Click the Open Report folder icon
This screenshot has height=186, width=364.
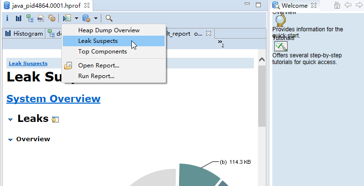pyautogui.click(x=68, y=66)
